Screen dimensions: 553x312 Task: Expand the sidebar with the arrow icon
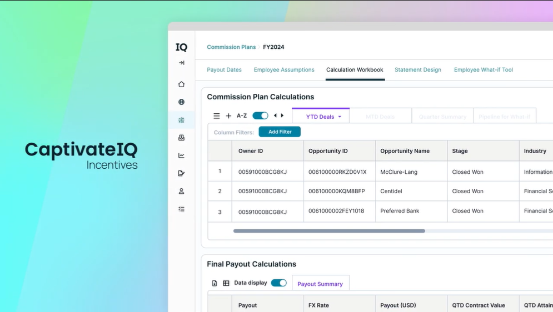pyautogui.click(x=182, y=63)
